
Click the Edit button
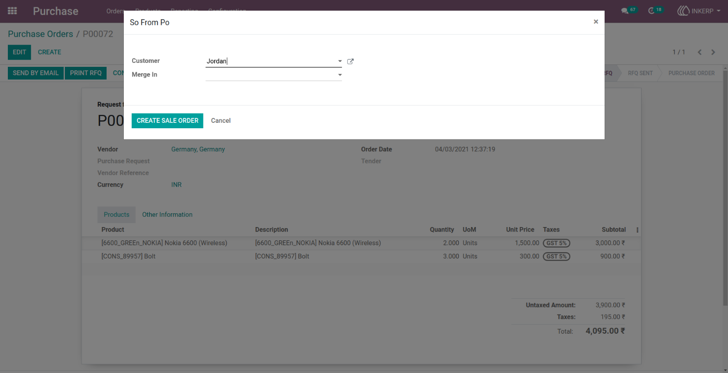coord(20,52)
